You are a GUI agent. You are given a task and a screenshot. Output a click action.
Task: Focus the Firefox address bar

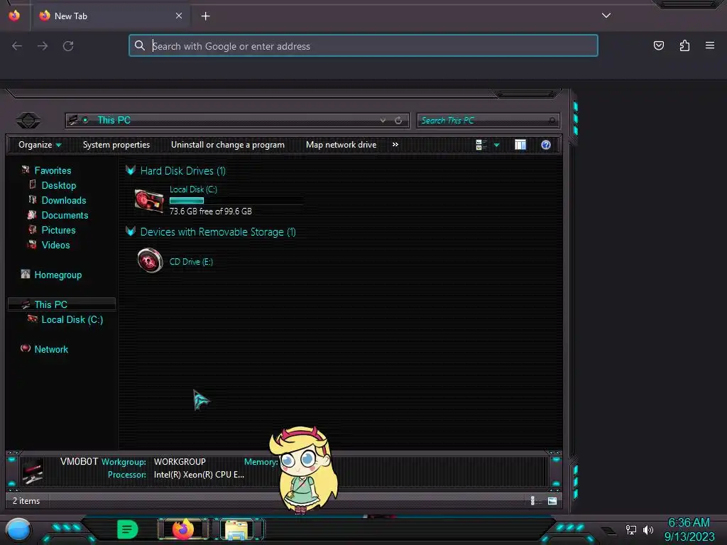tap(363, 46)
